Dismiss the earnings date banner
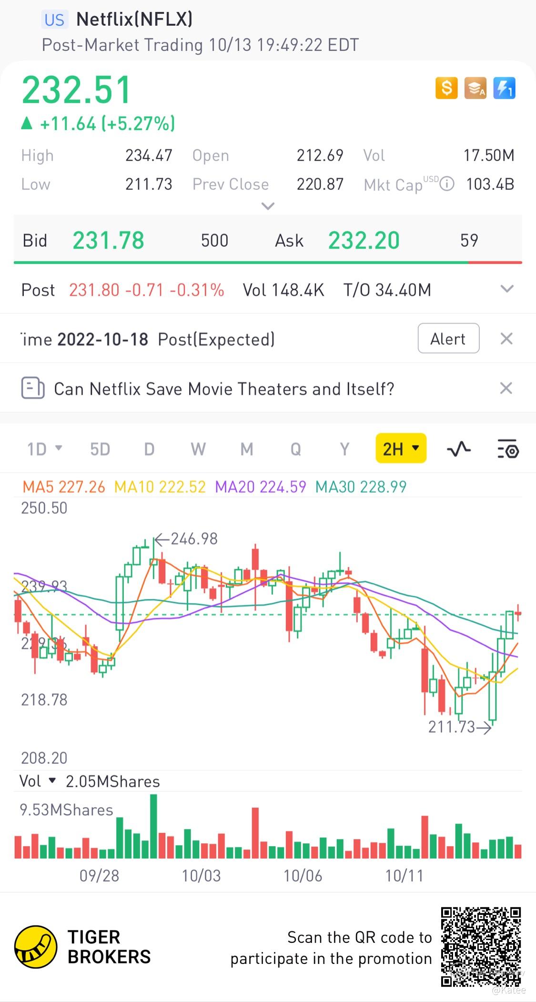This screenshot has width=536, height=1002. [506, 339]
